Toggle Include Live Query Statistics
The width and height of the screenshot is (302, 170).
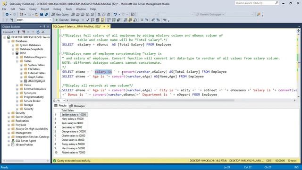114,20
